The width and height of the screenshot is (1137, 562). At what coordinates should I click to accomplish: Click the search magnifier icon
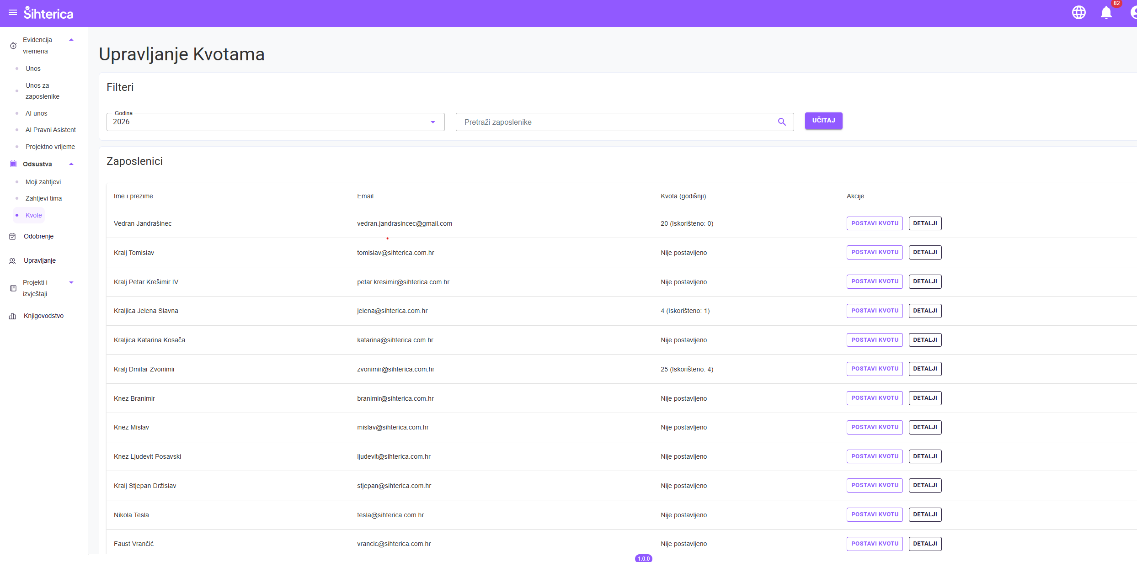[782, 122]
